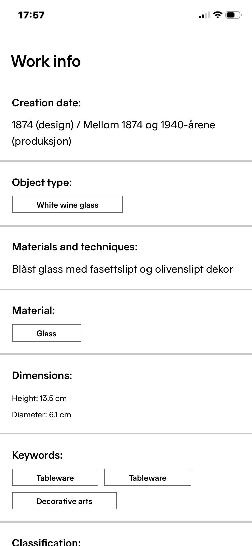This screenshot has height=546, width=252.
Task: Tap the Wi-Fi status icon
Action: click(x=218, y=15)
